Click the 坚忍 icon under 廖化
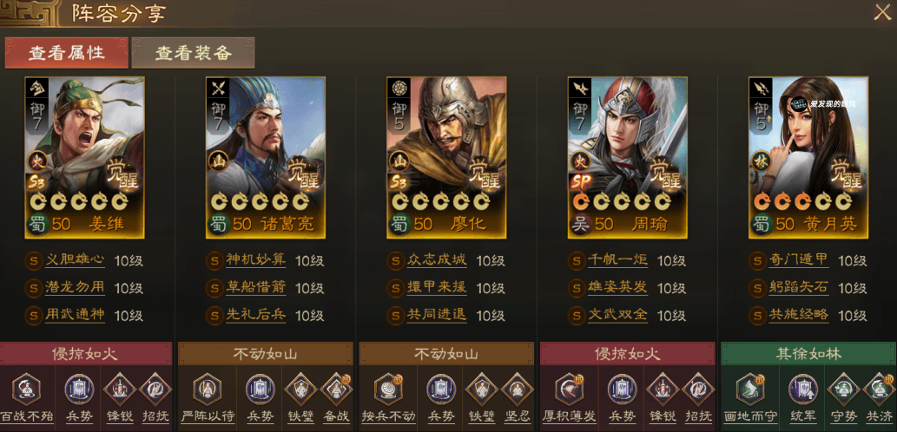Image resolution: width=897 pixels, height=432 pixels. point(518,389)
